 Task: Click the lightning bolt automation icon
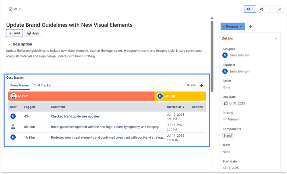250,27
